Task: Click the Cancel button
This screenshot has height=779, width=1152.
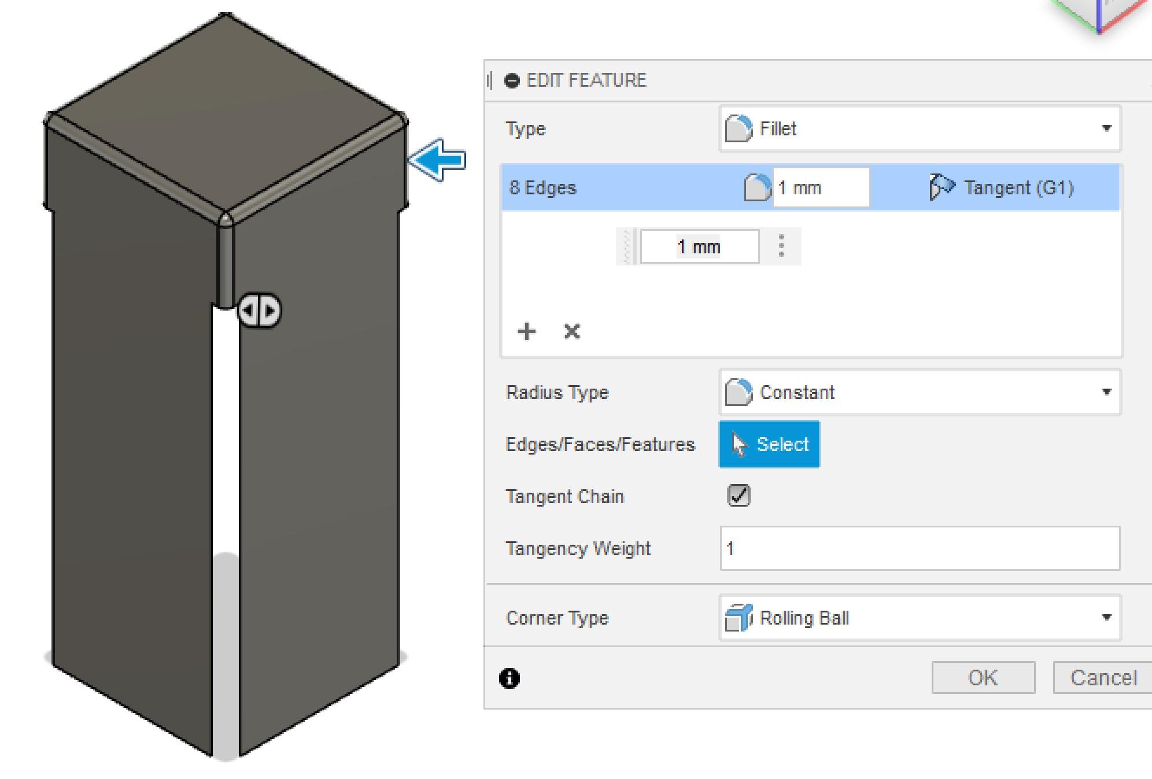Action: tap(1103, 677)
